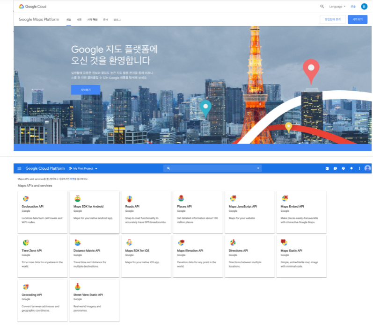Open the Time Zone API title
The image size is (373, 325).
pos(32,251)
